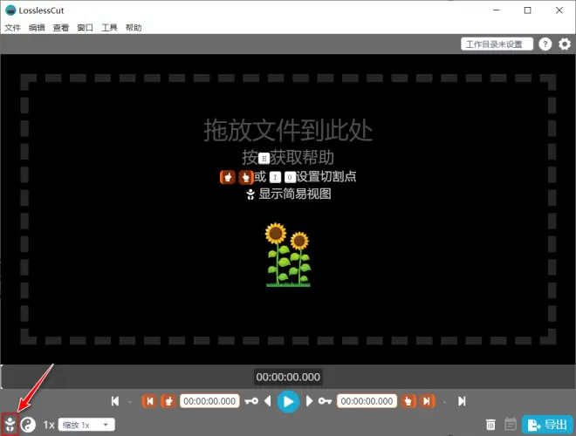Image resolution: width=576 pixels, height=436 pixels.
Task: Open the 编辑 menu
Action: (x=37, y=28)
